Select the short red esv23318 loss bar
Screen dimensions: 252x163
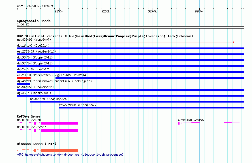pos(24,78)
